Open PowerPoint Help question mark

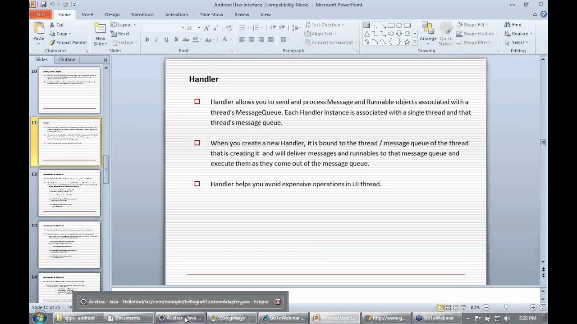pyautogui.click(x=544, y=14)
